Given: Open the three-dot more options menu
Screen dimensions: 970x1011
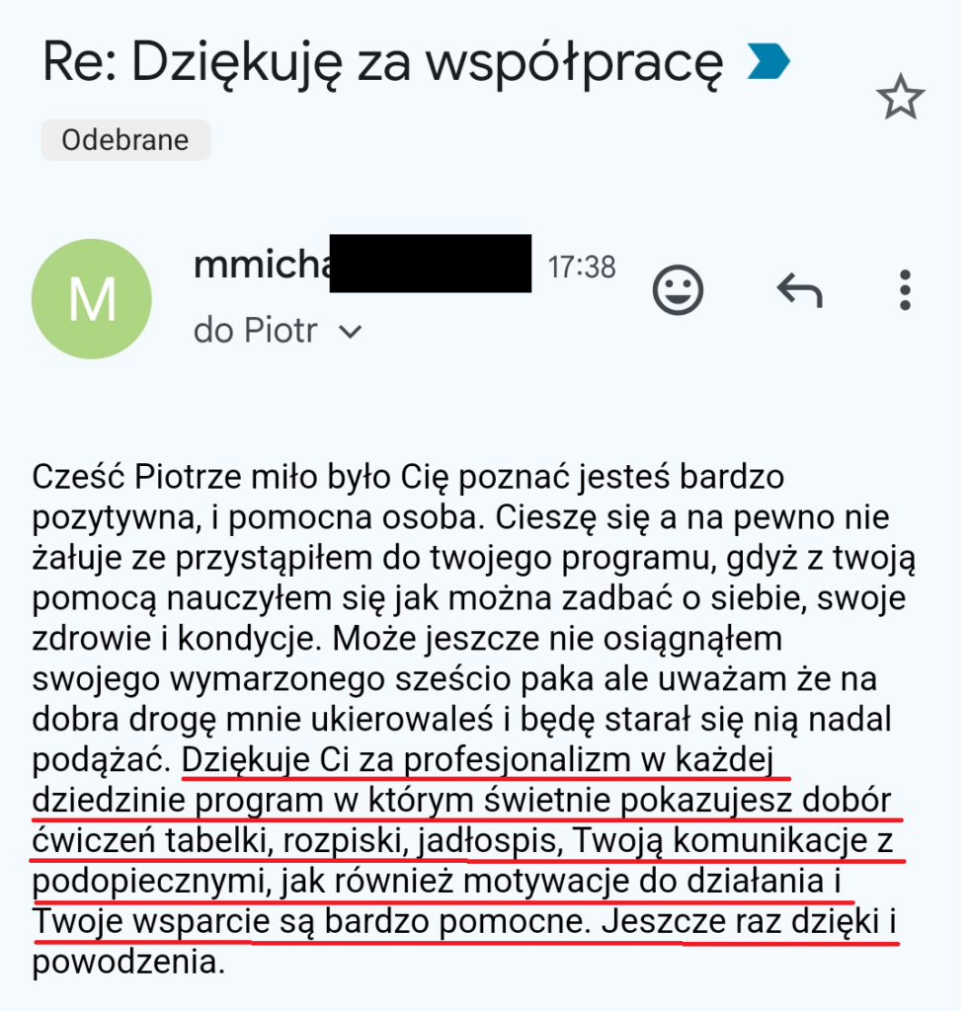Looking at the screenshot, I should pos(904,290).
